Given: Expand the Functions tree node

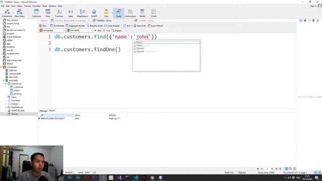Looking at the screenshot, I should (x=6, y=101).
